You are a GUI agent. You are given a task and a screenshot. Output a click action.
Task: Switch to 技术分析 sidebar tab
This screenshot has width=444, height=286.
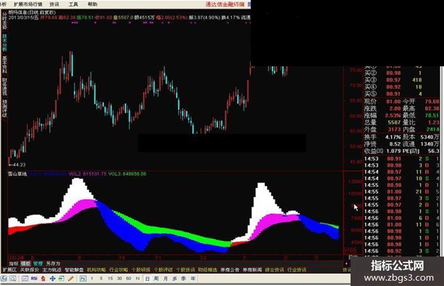(x=4, y=42)
